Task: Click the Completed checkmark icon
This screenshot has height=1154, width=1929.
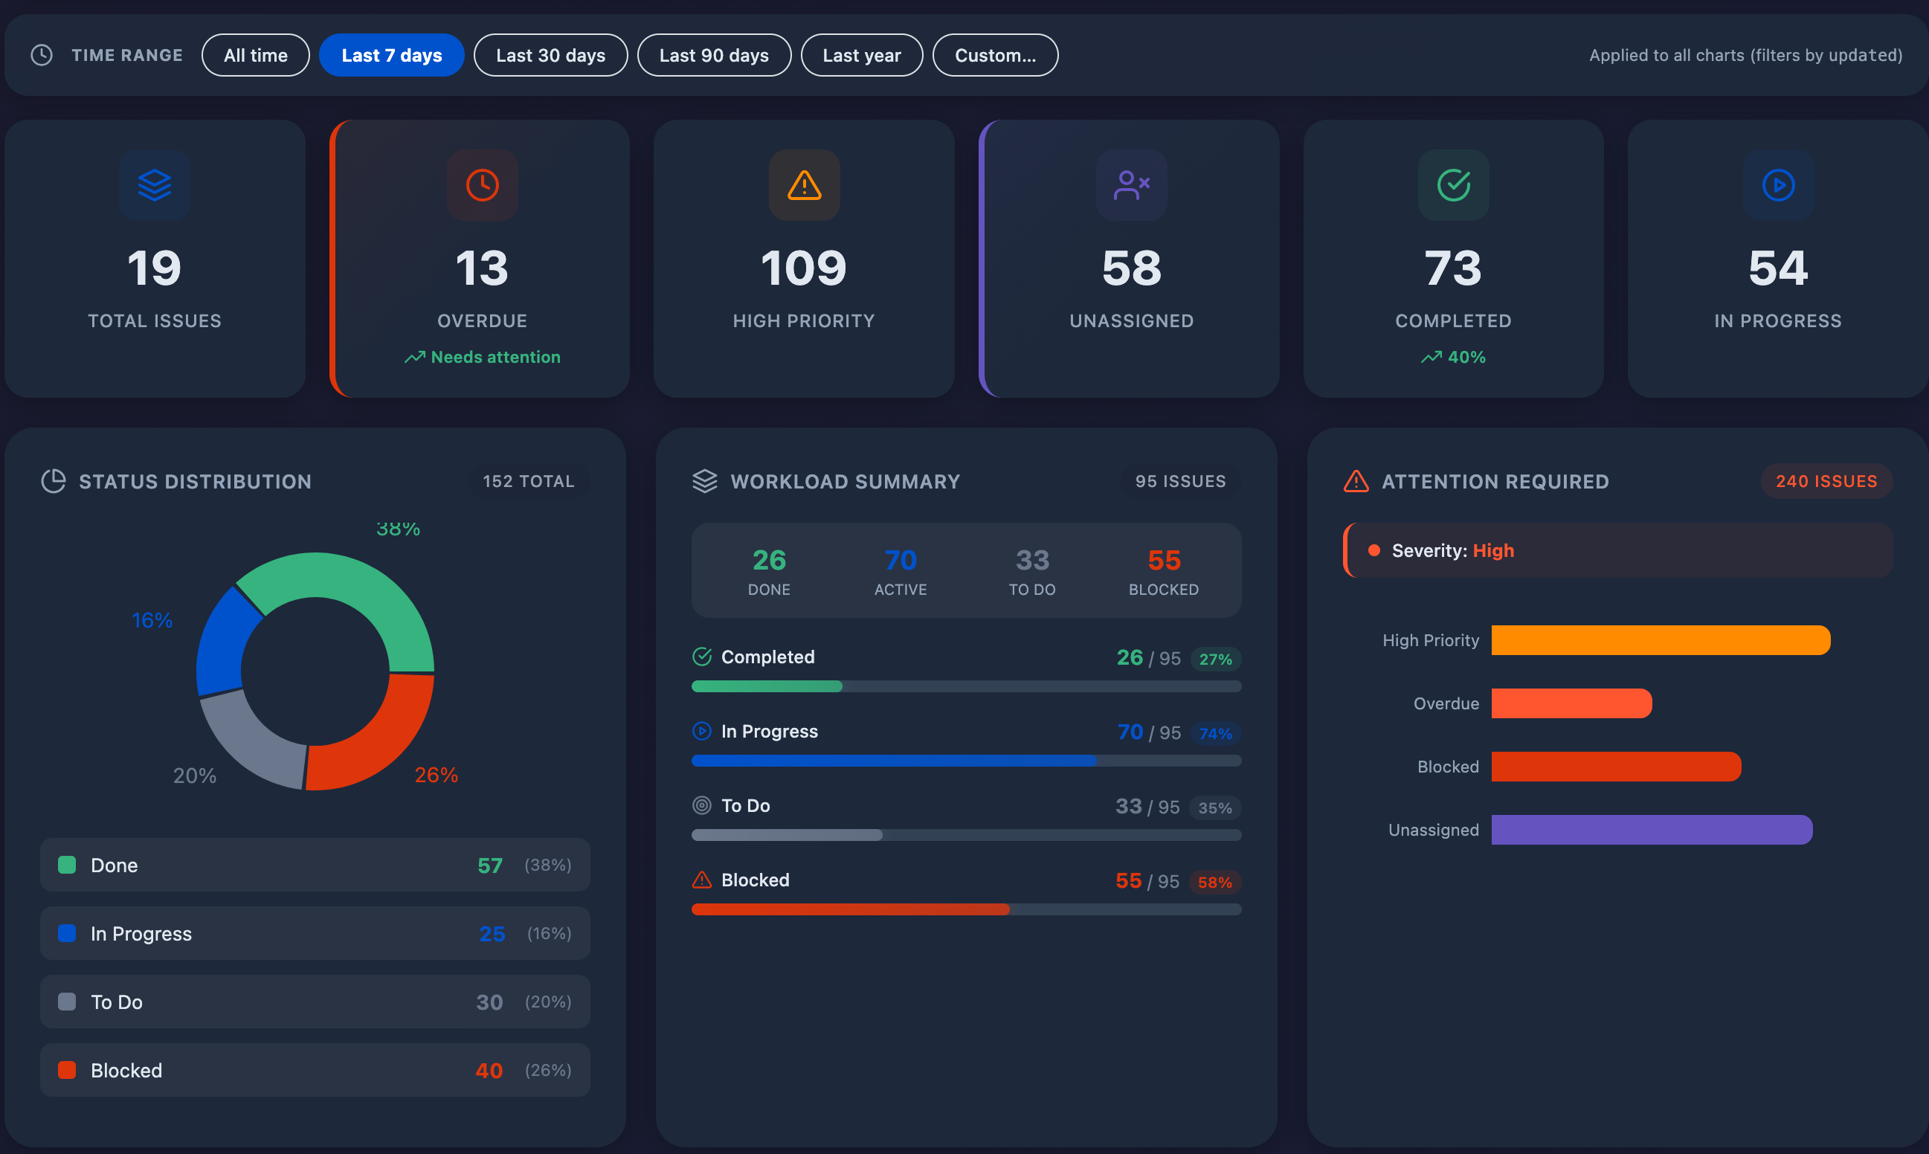Action: pos(1453,185)
